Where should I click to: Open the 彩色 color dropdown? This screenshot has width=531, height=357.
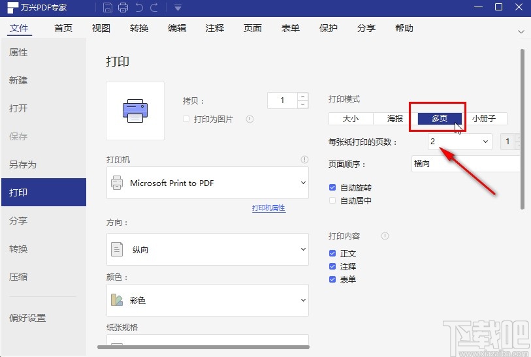click(208, 300)
